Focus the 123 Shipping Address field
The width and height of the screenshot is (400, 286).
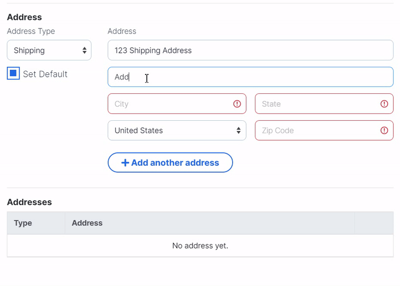point(250,50)
